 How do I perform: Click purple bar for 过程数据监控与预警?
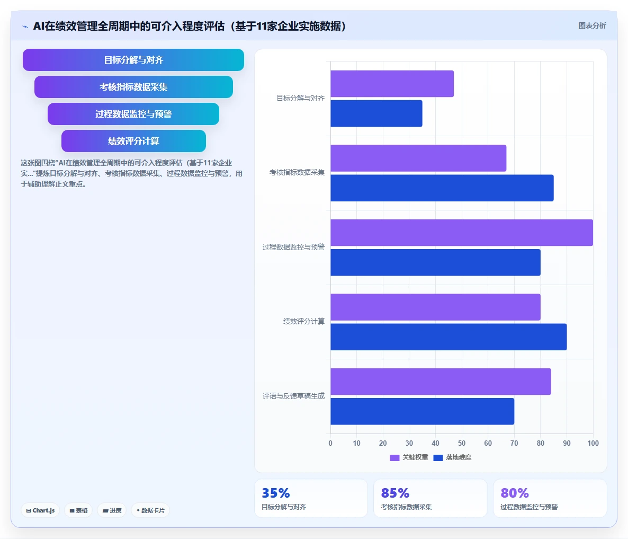click(x=462, y=233)
